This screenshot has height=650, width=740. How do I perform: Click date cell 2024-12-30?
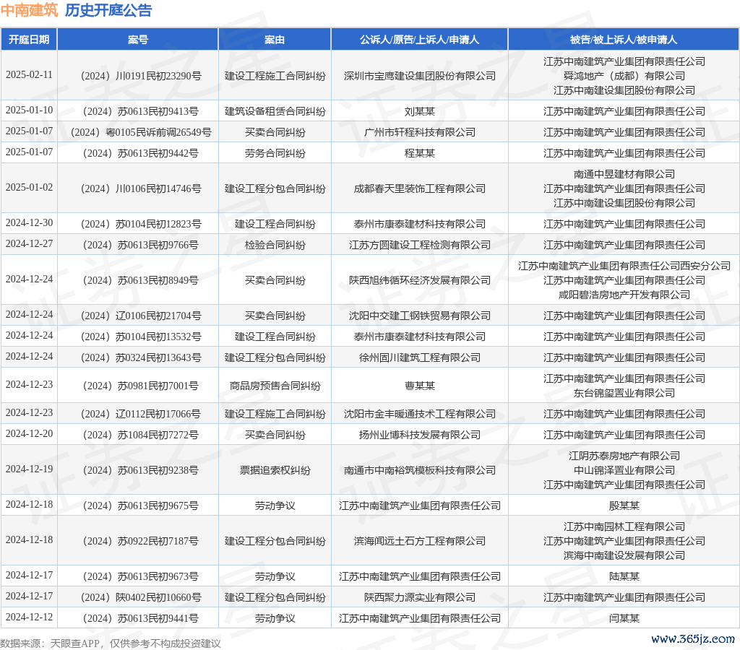[29, 223]
